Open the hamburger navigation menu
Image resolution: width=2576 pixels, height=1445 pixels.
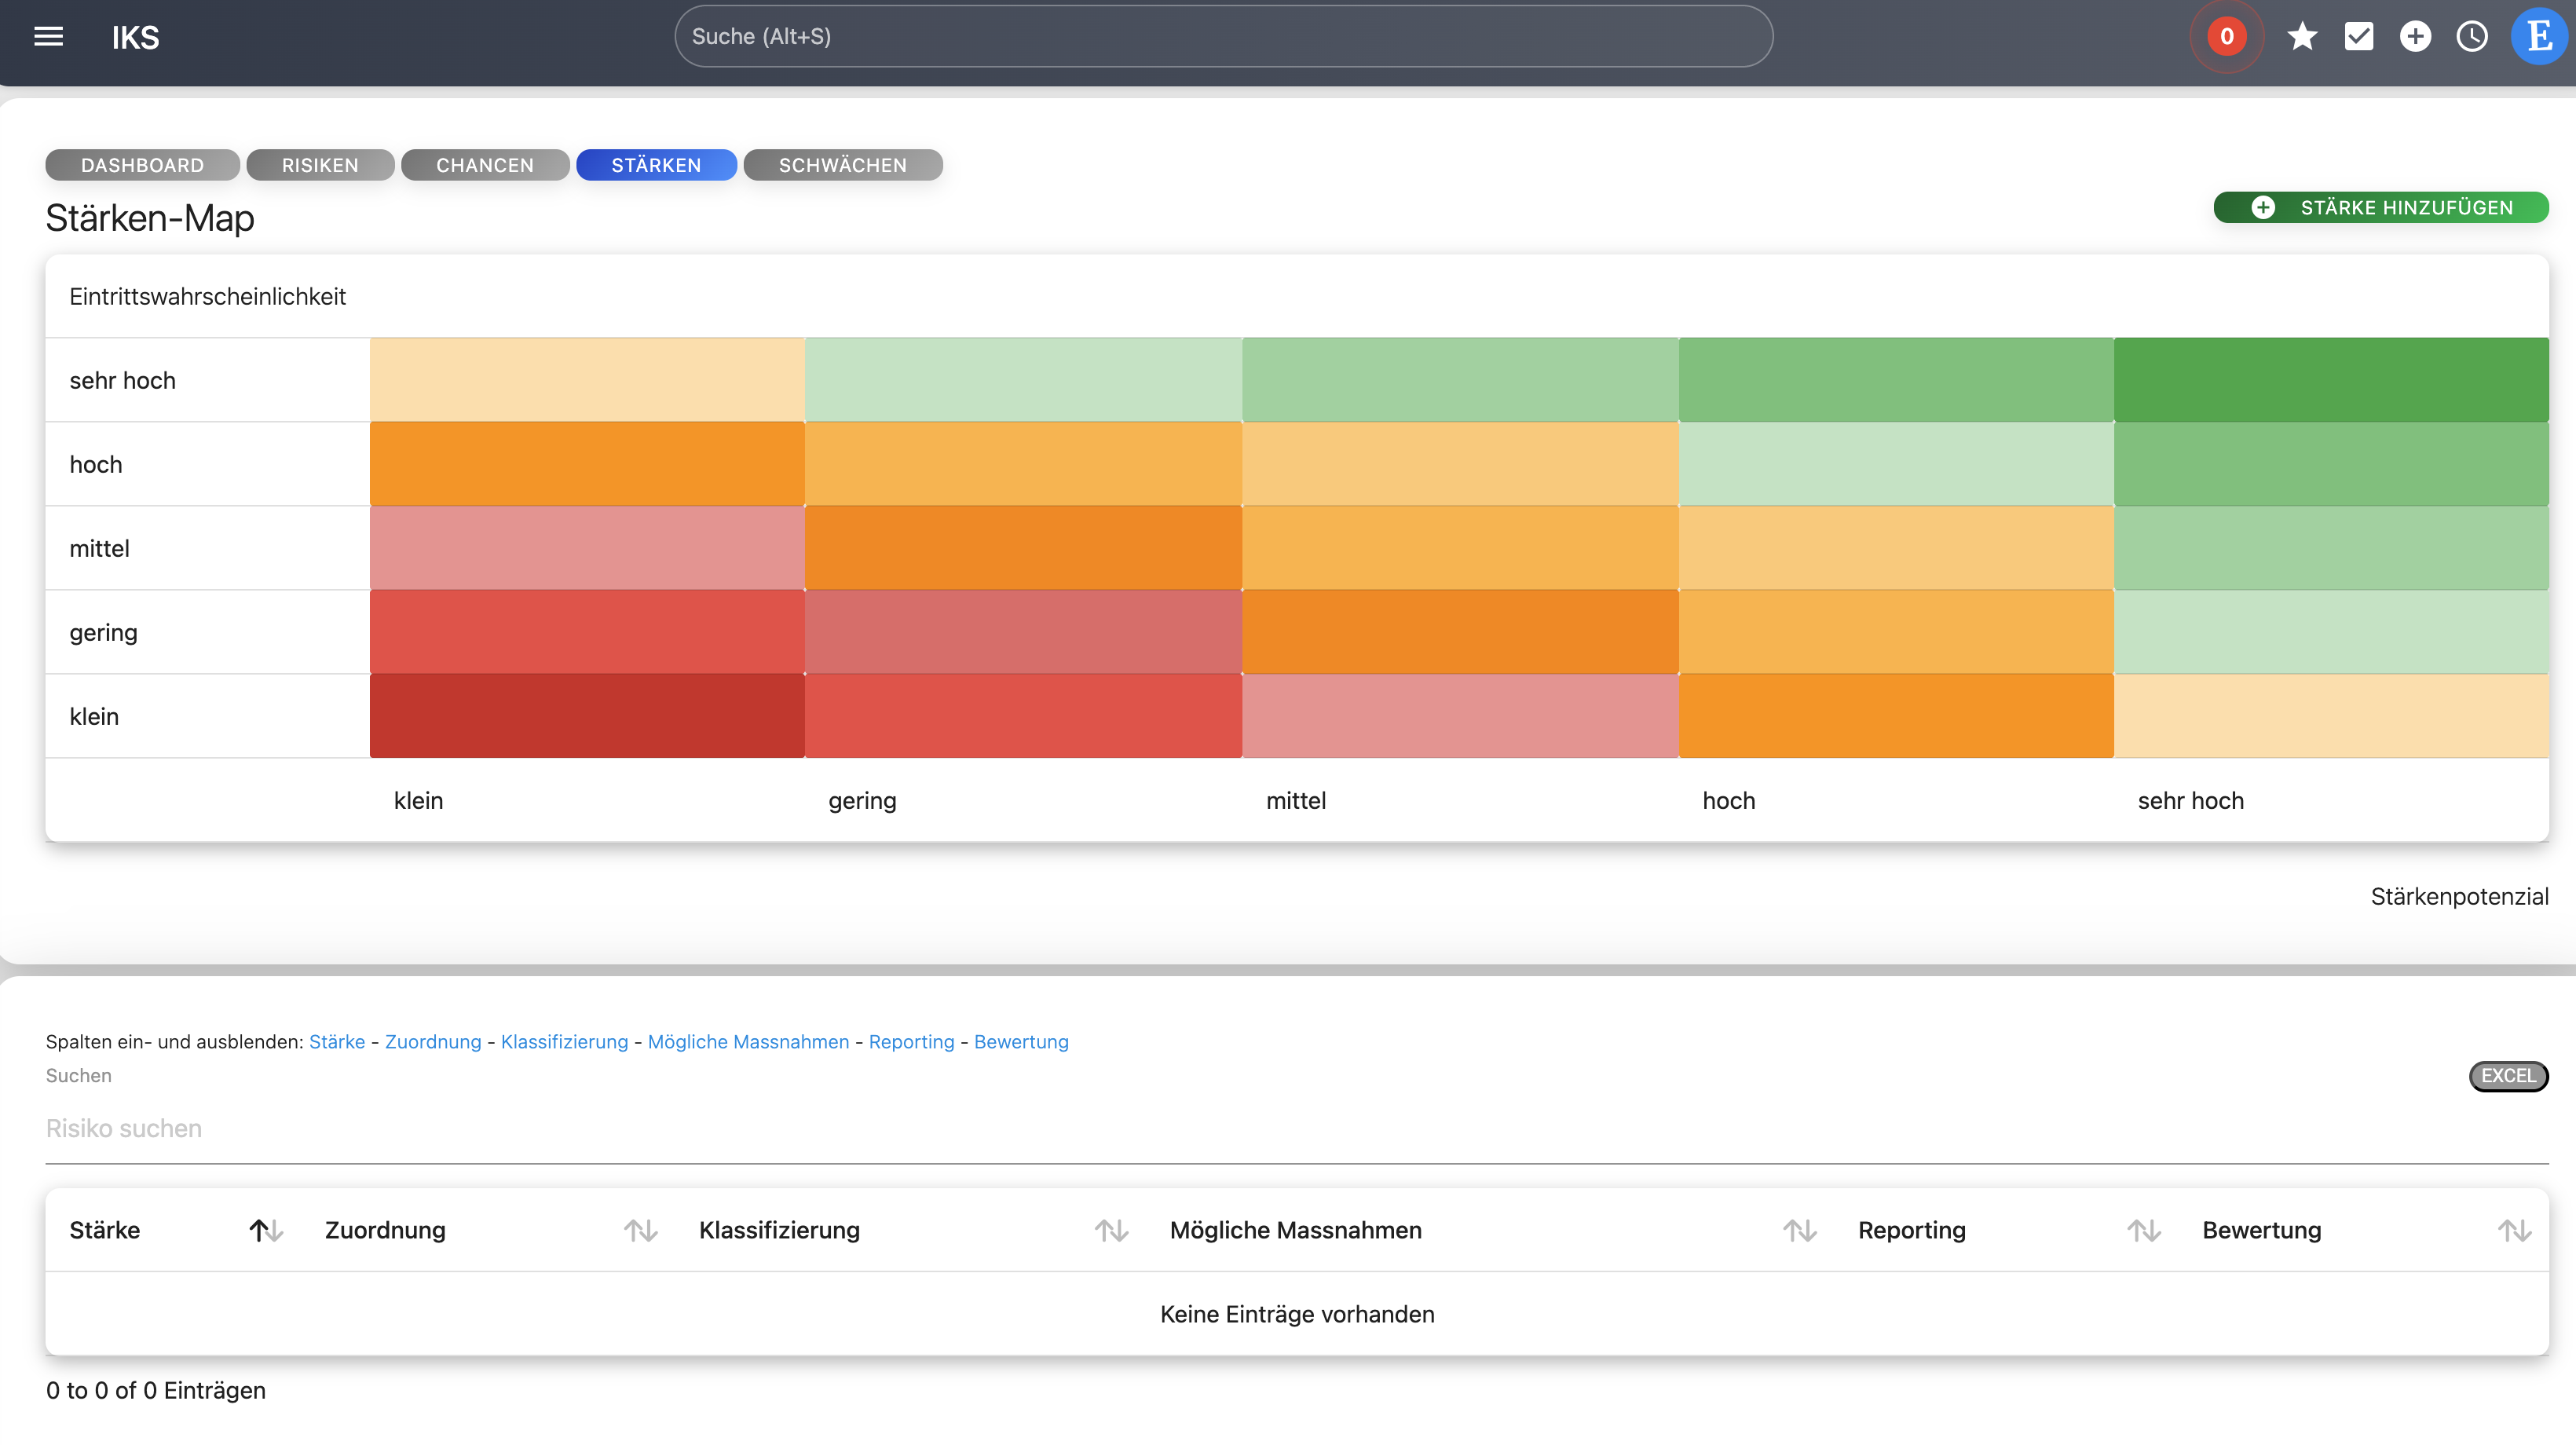tap(47, 36)
